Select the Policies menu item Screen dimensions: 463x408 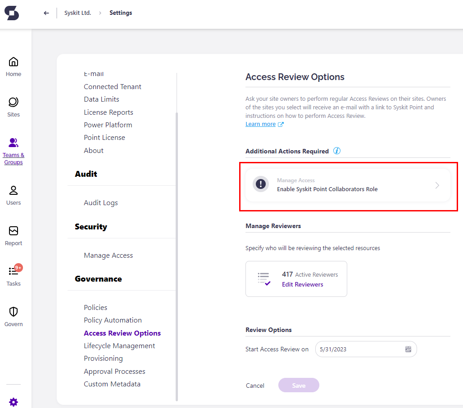[x=95, y=307]
